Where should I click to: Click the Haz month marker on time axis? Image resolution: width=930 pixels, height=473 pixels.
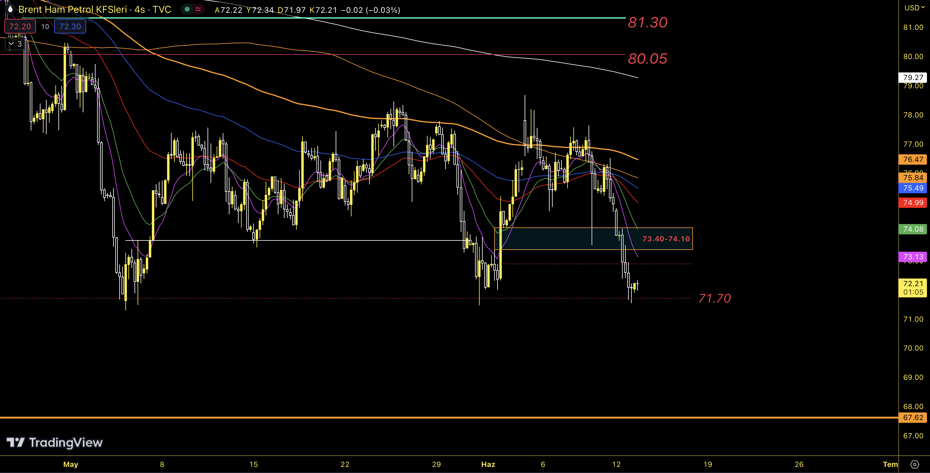click(488, 464)
